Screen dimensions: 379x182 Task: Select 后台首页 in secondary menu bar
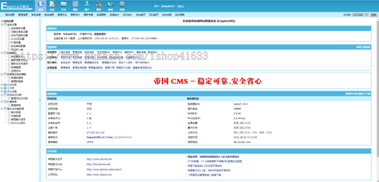(140, 15)
